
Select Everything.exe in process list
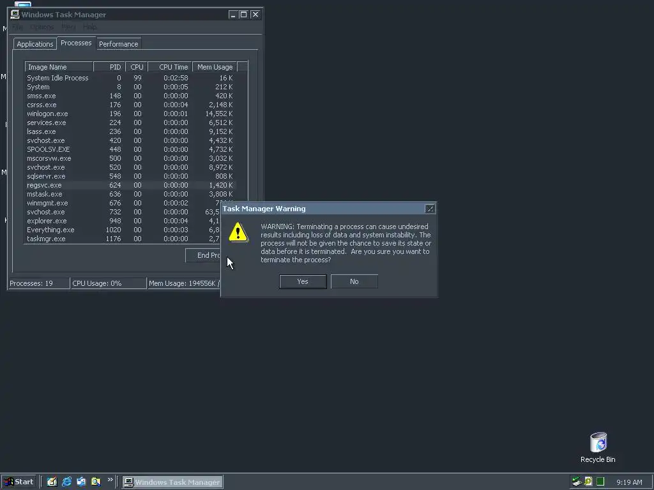pyautogui.click(x=123, y=230)
